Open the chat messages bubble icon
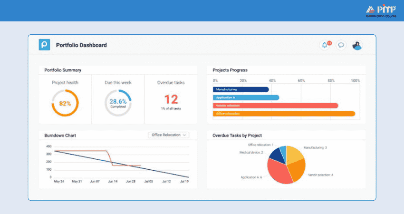404x214 pixels. (x=341, y=45)
